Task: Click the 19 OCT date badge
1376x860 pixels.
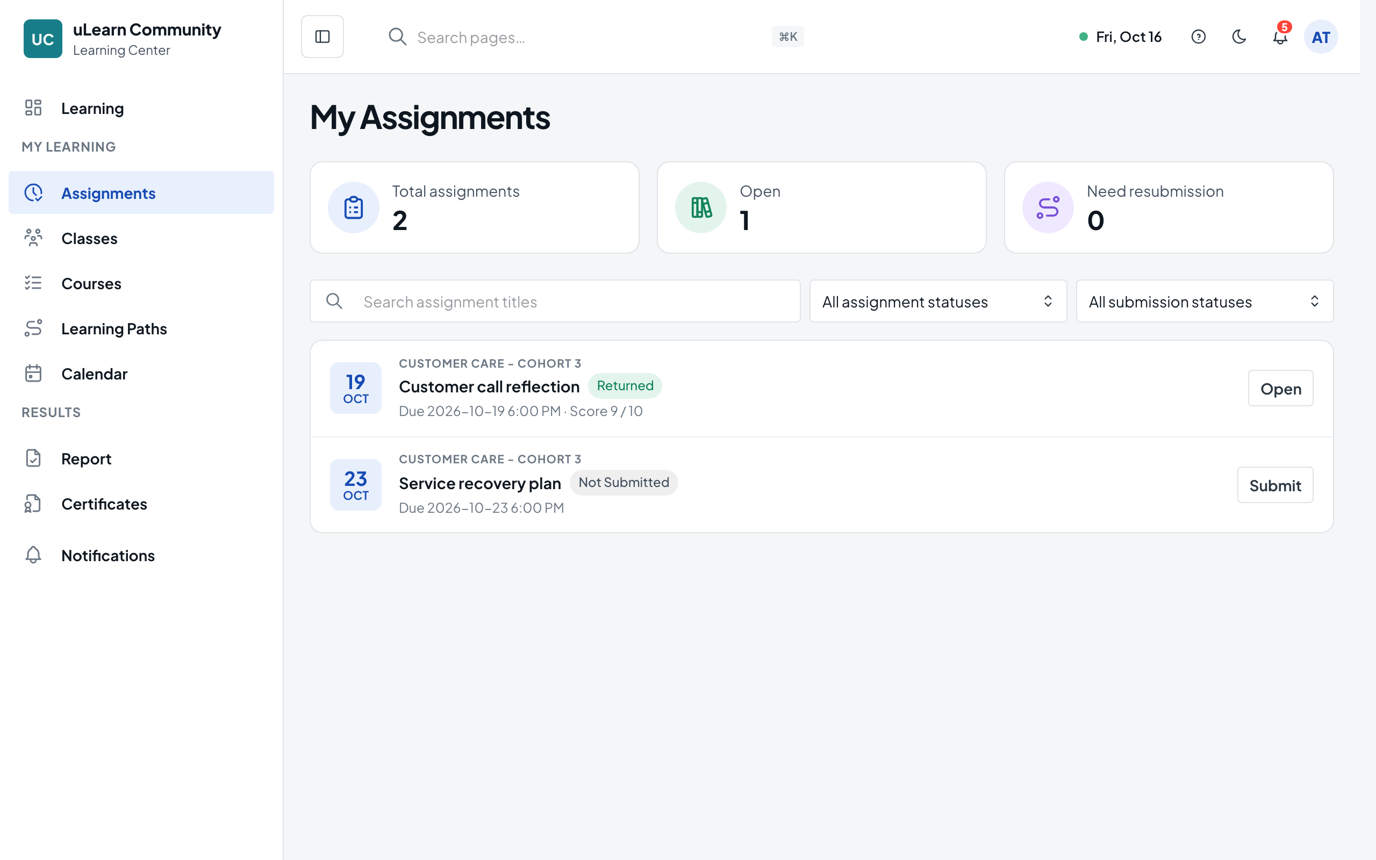Action: 355,388
